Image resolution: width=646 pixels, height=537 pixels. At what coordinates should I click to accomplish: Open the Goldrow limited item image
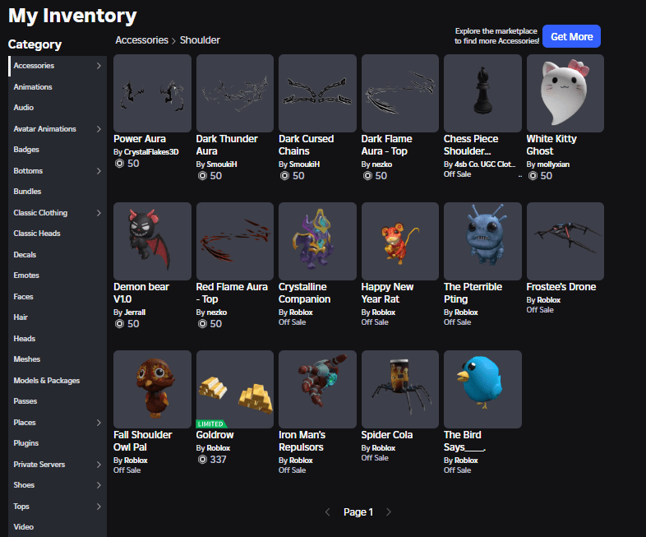coord(234,389)
